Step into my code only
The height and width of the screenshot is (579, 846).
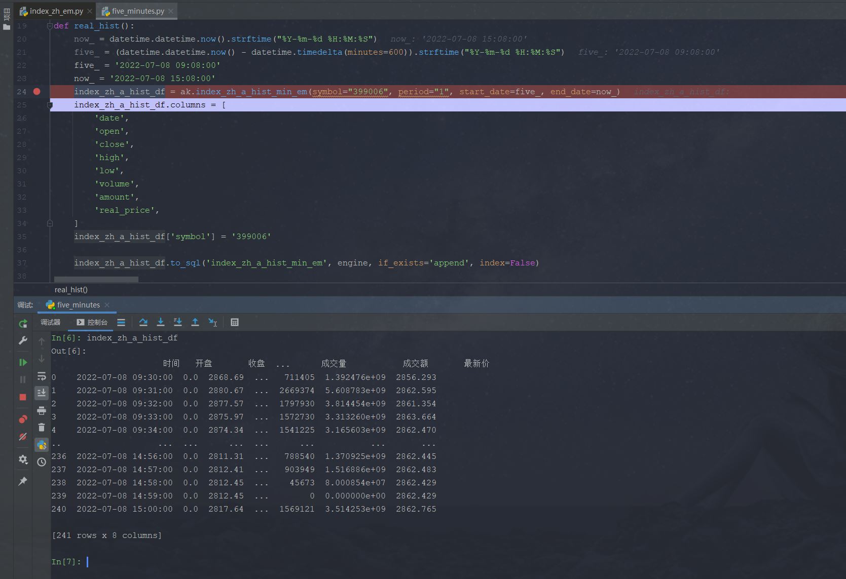(178, 322)
